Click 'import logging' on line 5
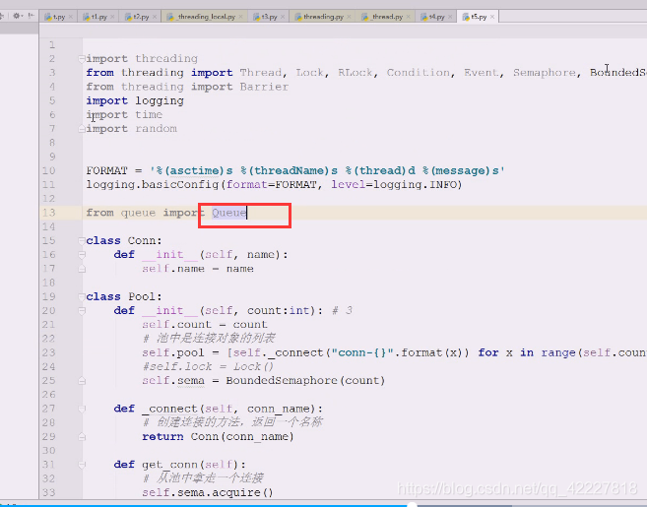This screenshot has width=647, height=507. click(x=135, y=100)
